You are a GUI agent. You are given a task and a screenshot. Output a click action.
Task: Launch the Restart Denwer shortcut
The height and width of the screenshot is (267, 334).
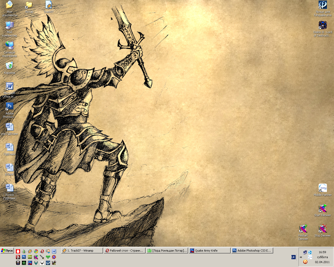click(303, 229)
